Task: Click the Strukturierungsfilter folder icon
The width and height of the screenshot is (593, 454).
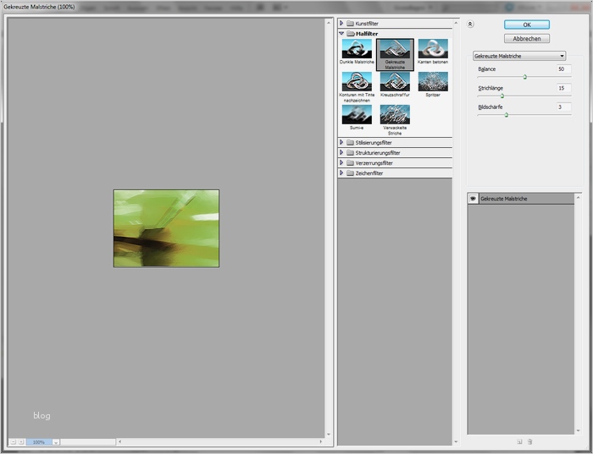Action: click(x=350, y=153)
